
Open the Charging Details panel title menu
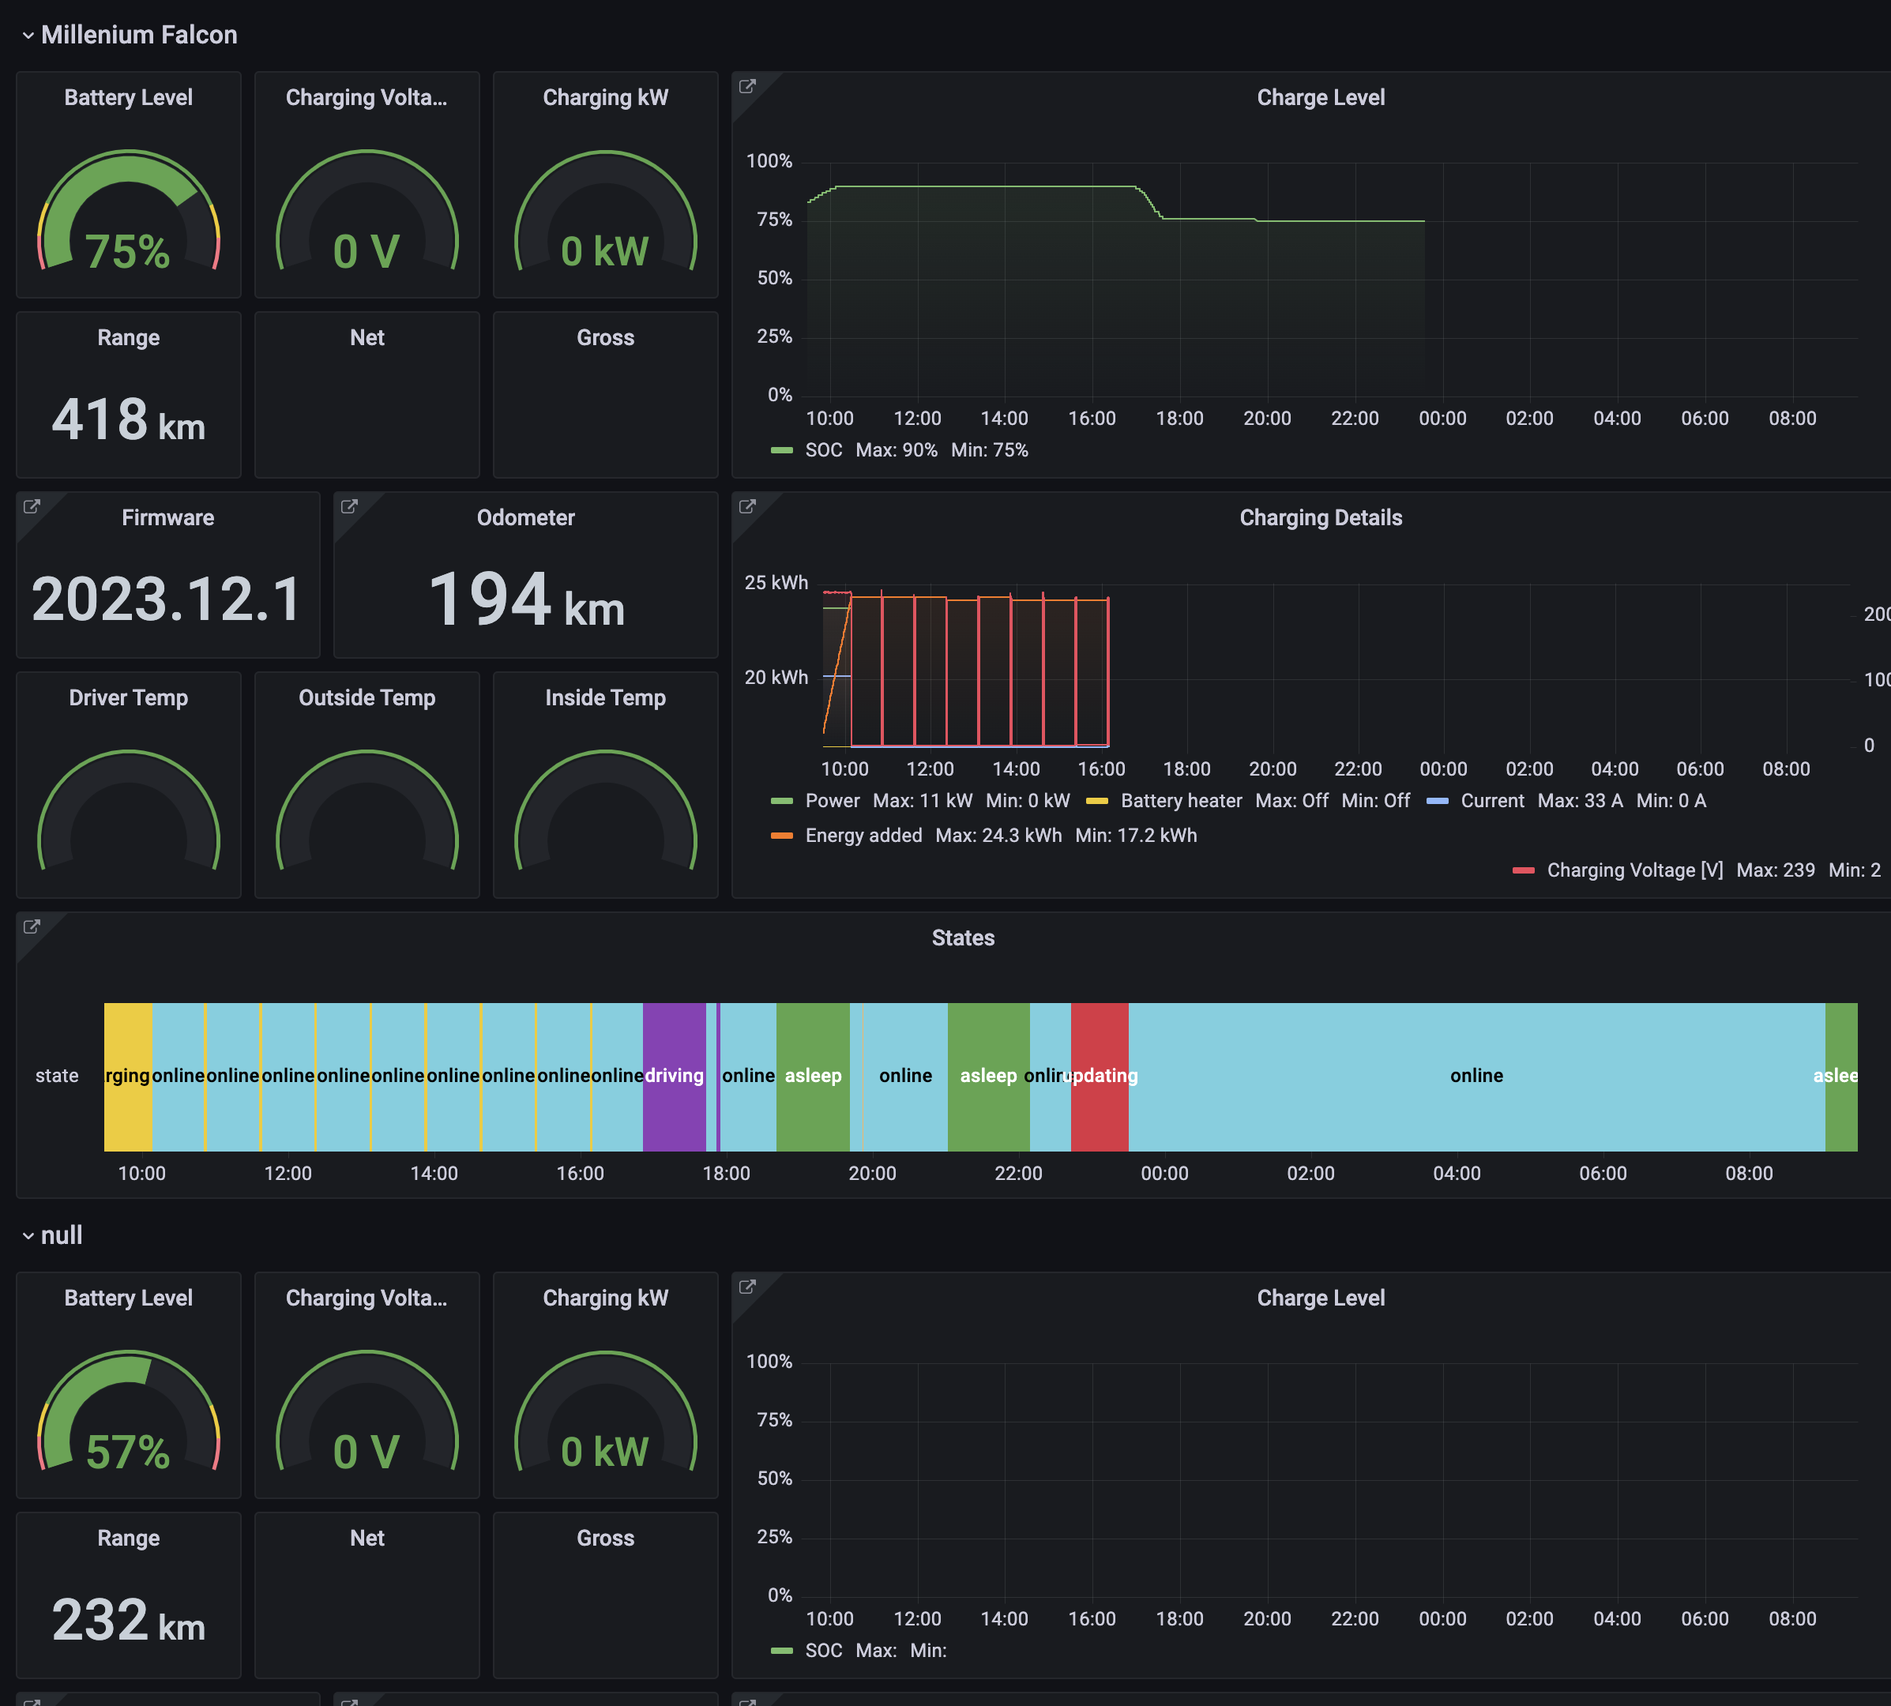pos(1321,517)
